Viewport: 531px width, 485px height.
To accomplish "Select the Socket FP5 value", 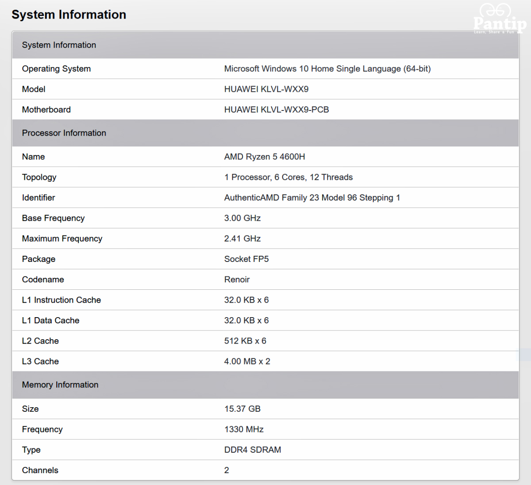I will click(x=246, y=259).
